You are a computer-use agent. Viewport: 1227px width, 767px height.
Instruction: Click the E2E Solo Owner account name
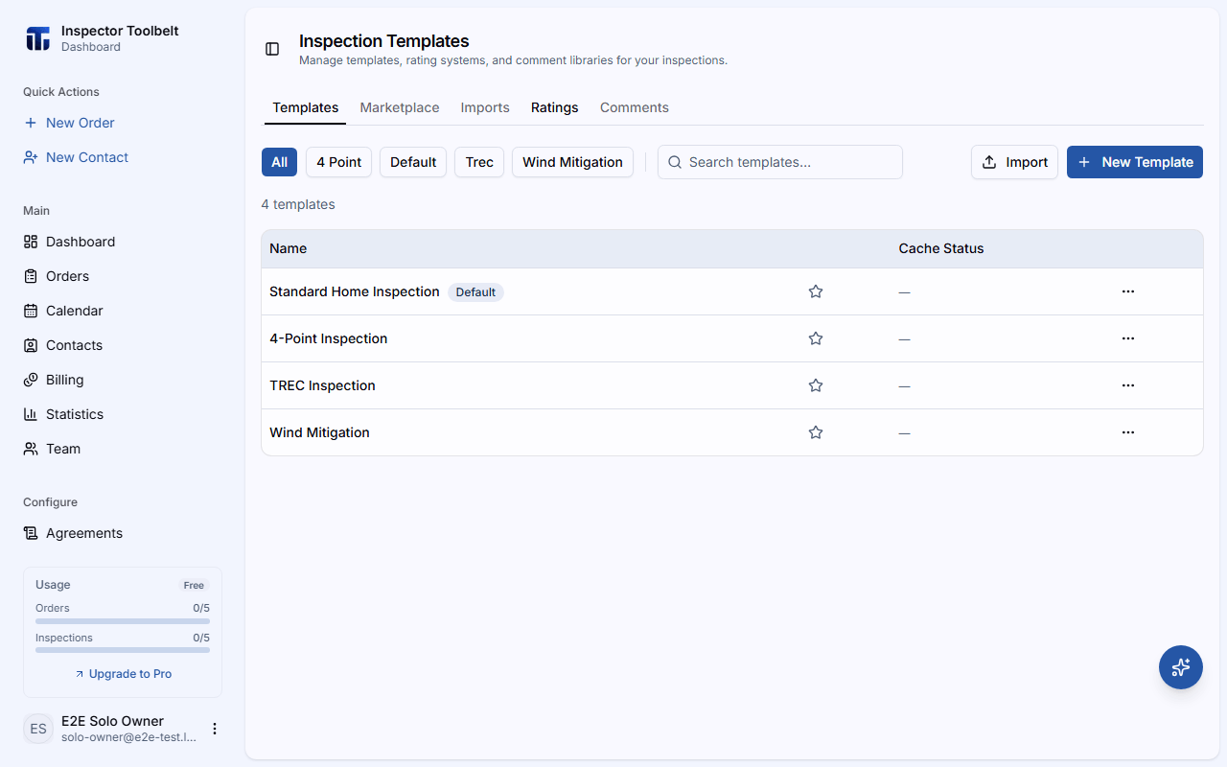pos(112,721)
